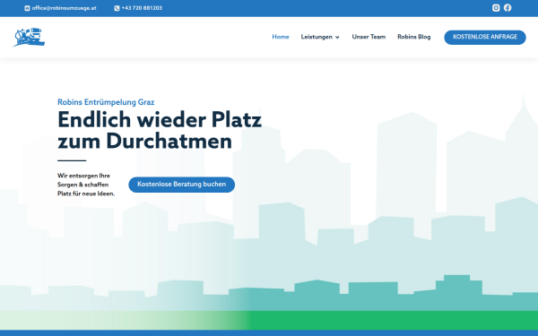Click the Endlich wieder Platz headline
The height and width of the screenshot is (336, 538).
coord(160,130)
